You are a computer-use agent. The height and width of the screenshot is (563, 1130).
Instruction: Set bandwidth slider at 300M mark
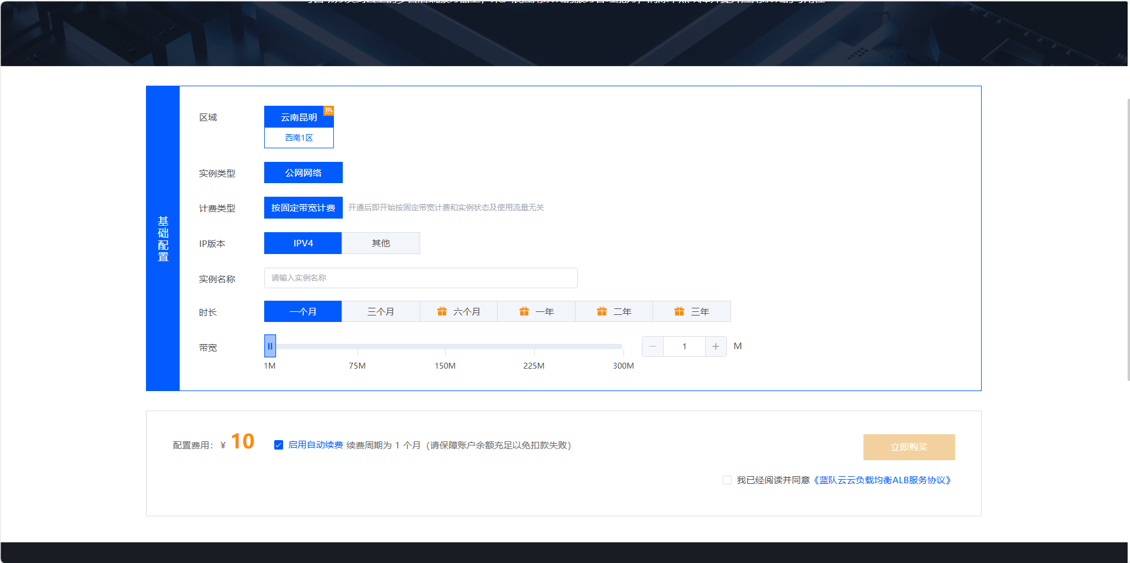pos(622,347)
